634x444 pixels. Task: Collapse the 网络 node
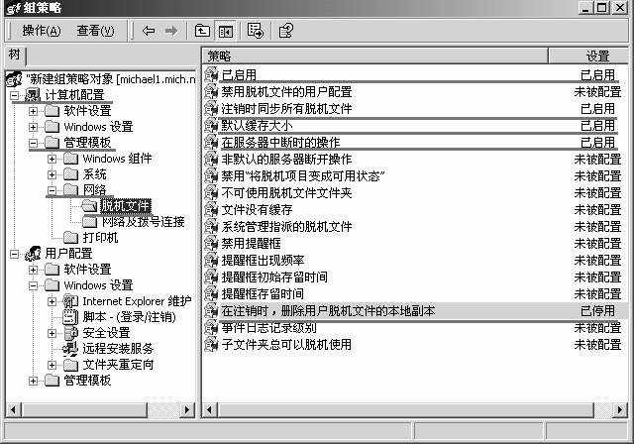pyautogui.click(x=52, y=190)
